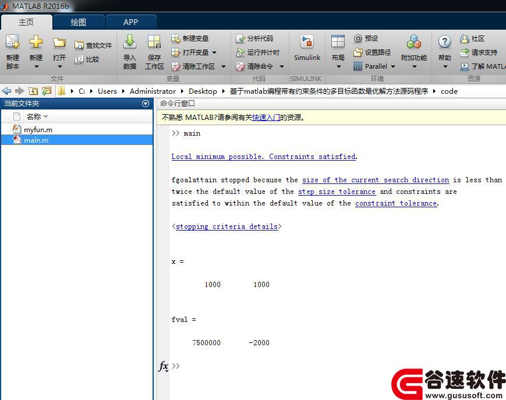506x400 pixels.
Task: Click 'Local minimum possible' link
Action: tap(264, 157)
